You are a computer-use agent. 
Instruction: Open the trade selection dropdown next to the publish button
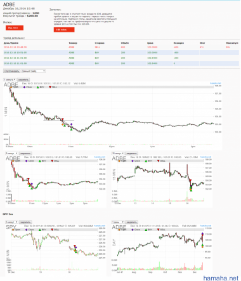(x=34, y=71)
